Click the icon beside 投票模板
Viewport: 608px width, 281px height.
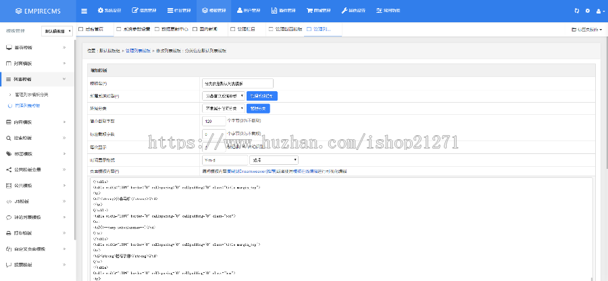[9, 265]
